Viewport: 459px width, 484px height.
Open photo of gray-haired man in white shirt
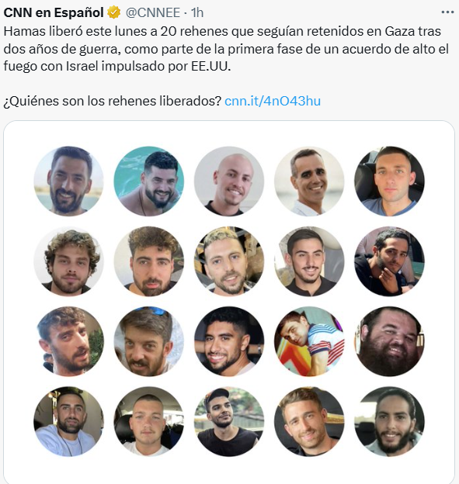coord(309,181)
